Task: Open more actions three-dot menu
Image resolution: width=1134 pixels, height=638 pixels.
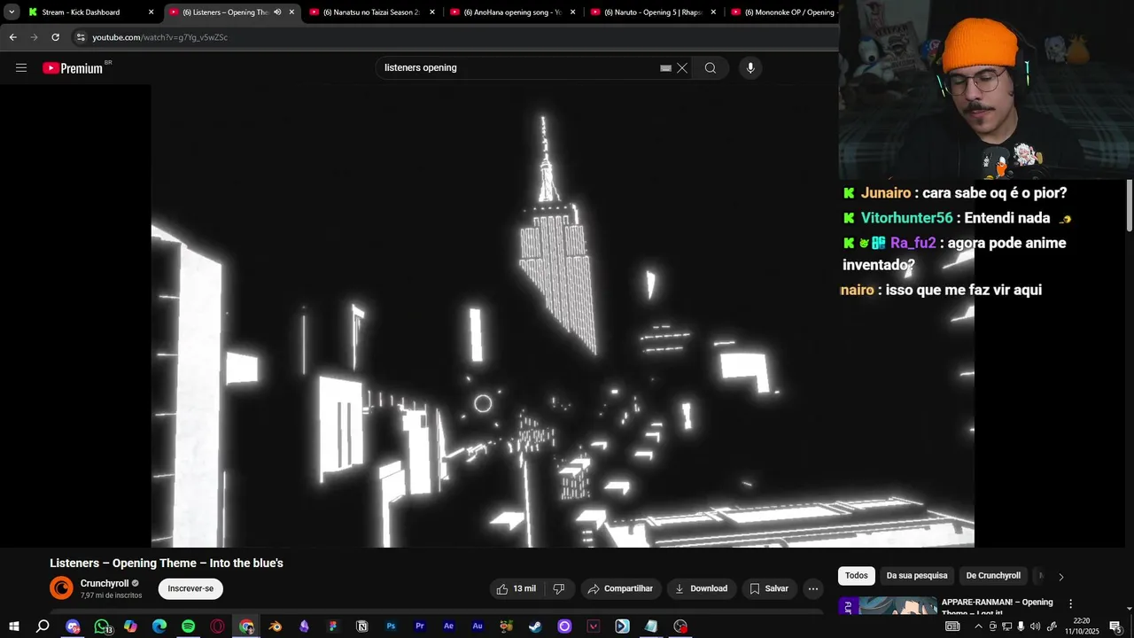Action: pyautogui.click(x=813, y=588)
